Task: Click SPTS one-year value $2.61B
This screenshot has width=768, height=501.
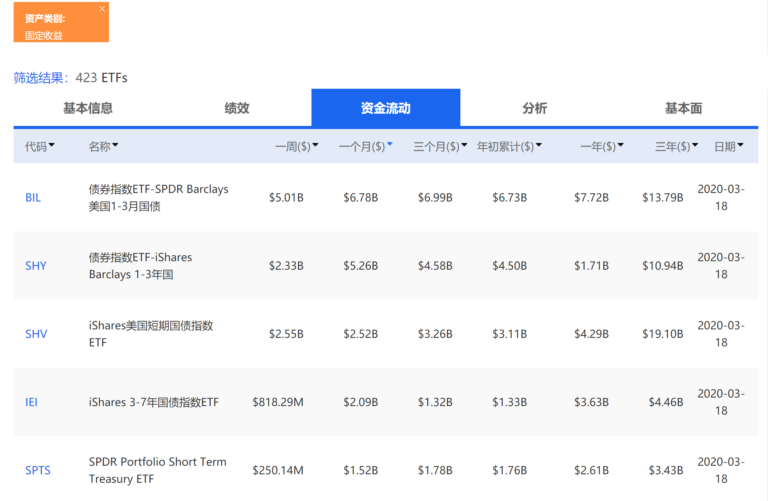Action: 592,470
